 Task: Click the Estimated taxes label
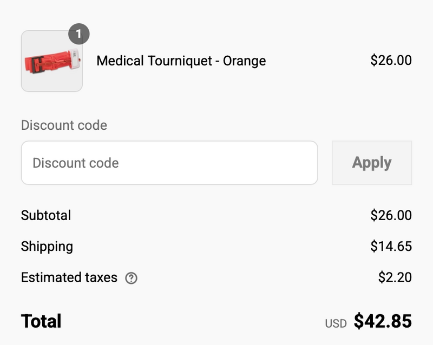click(69, 278)
